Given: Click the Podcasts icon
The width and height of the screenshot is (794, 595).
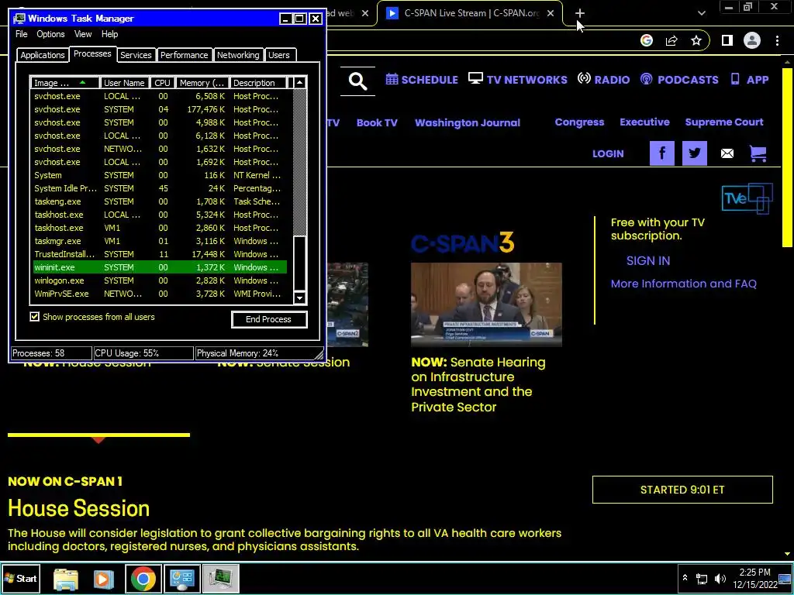Looking at the screenshot, I should click(646, 79).
